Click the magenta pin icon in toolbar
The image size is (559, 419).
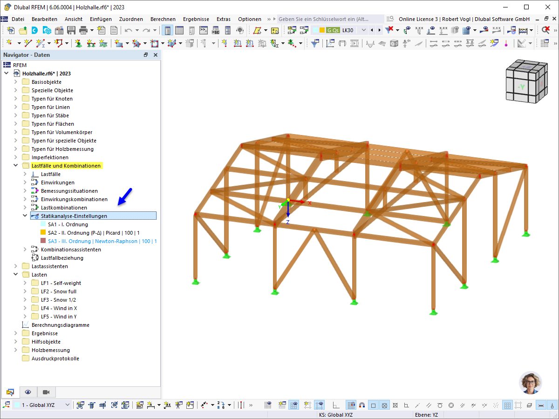coord(506,43)
